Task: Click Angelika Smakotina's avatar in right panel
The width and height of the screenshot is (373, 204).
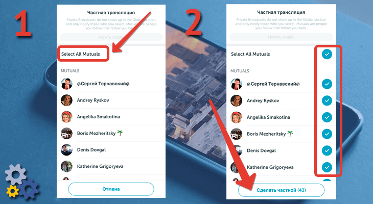Action: click(x=236, y=117)
